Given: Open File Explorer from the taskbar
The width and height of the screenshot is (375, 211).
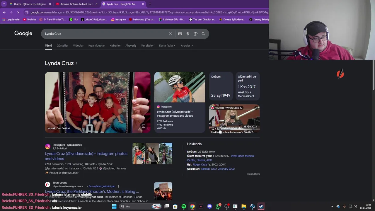Looking at the screenshot, I should [x=244, y=206].
